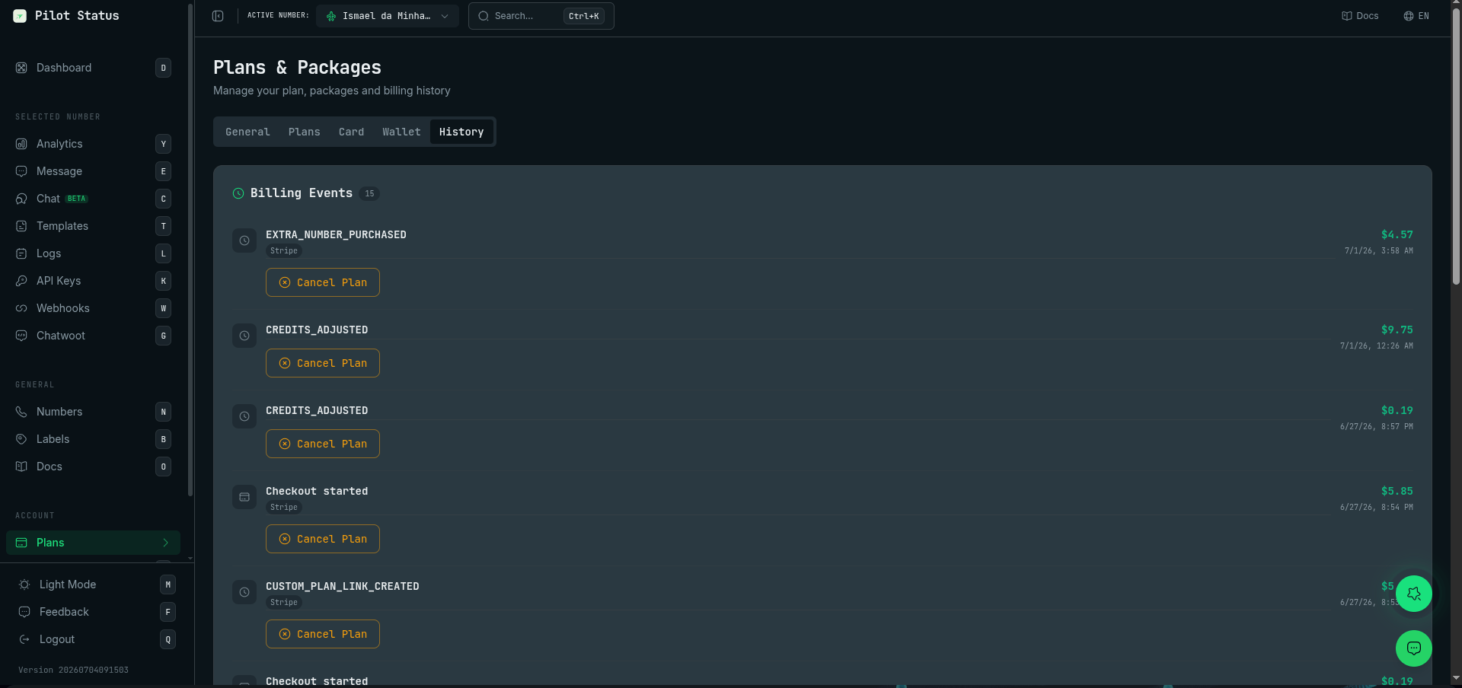
Task: Open the Docs link in top bar
Action: pyautogui.click(x=1360, y=16)
